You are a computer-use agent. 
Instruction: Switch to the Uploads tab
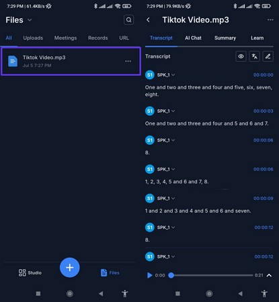(x=33, y=38)
